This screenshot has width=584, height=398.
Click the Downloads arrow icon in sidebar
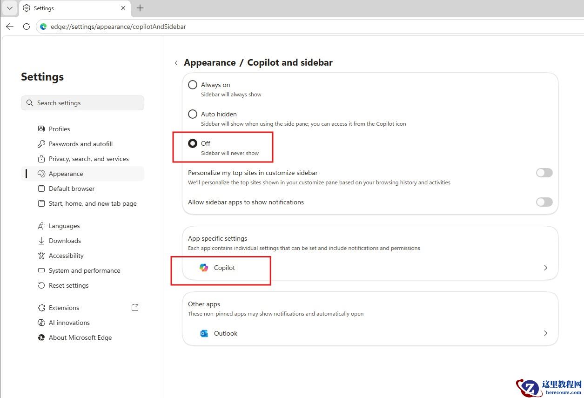[x=41, y=241]
